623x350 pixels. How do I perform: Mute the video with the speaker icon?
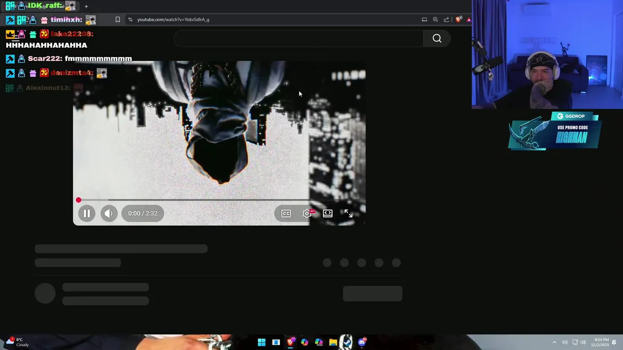pos(109,213)
